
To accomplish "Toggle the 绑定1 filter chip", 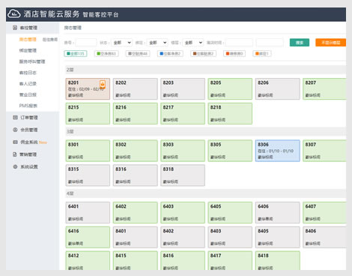I will click(x=262, y=53).
